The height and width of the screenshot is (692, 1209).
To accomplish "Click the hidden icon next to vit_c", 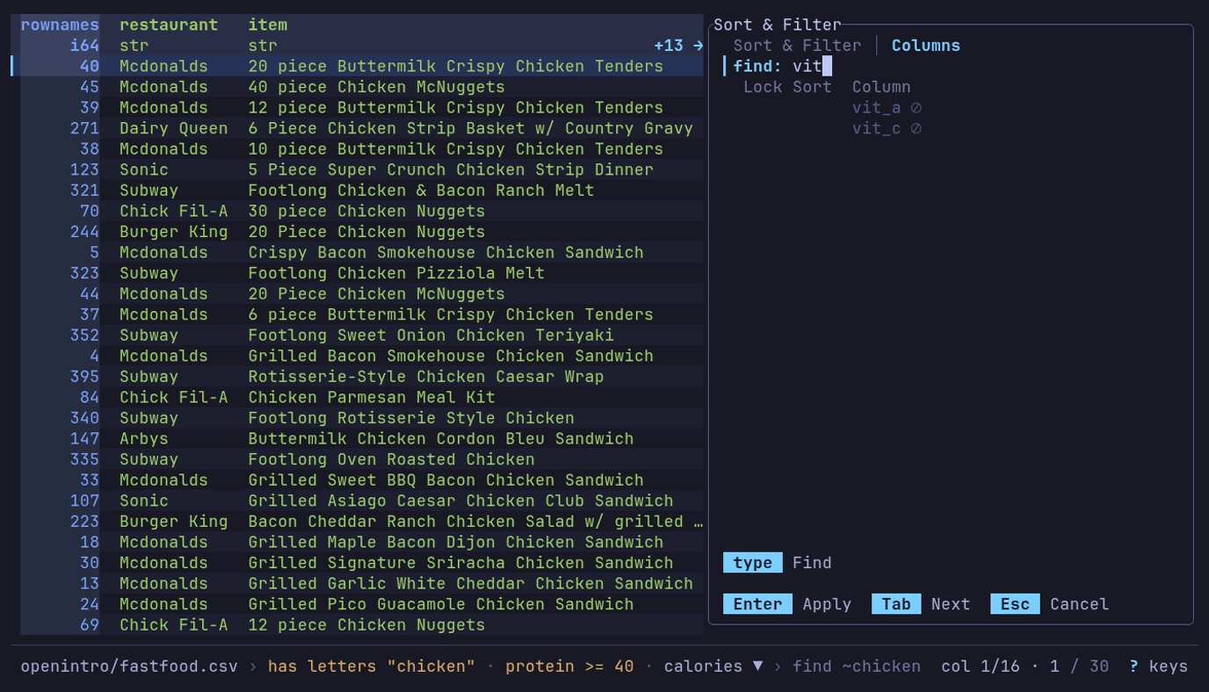I will click(x=916, y=128).
